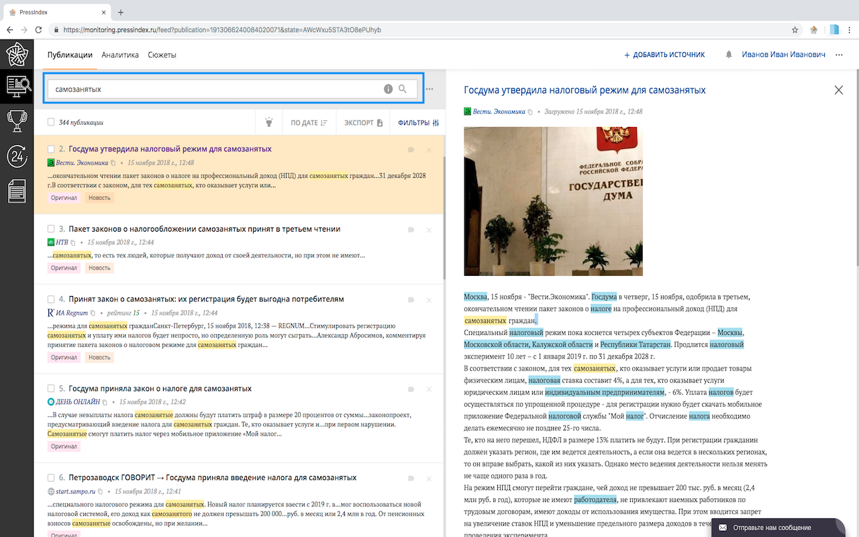Switch to the Публикации tab

coord(70,55)
